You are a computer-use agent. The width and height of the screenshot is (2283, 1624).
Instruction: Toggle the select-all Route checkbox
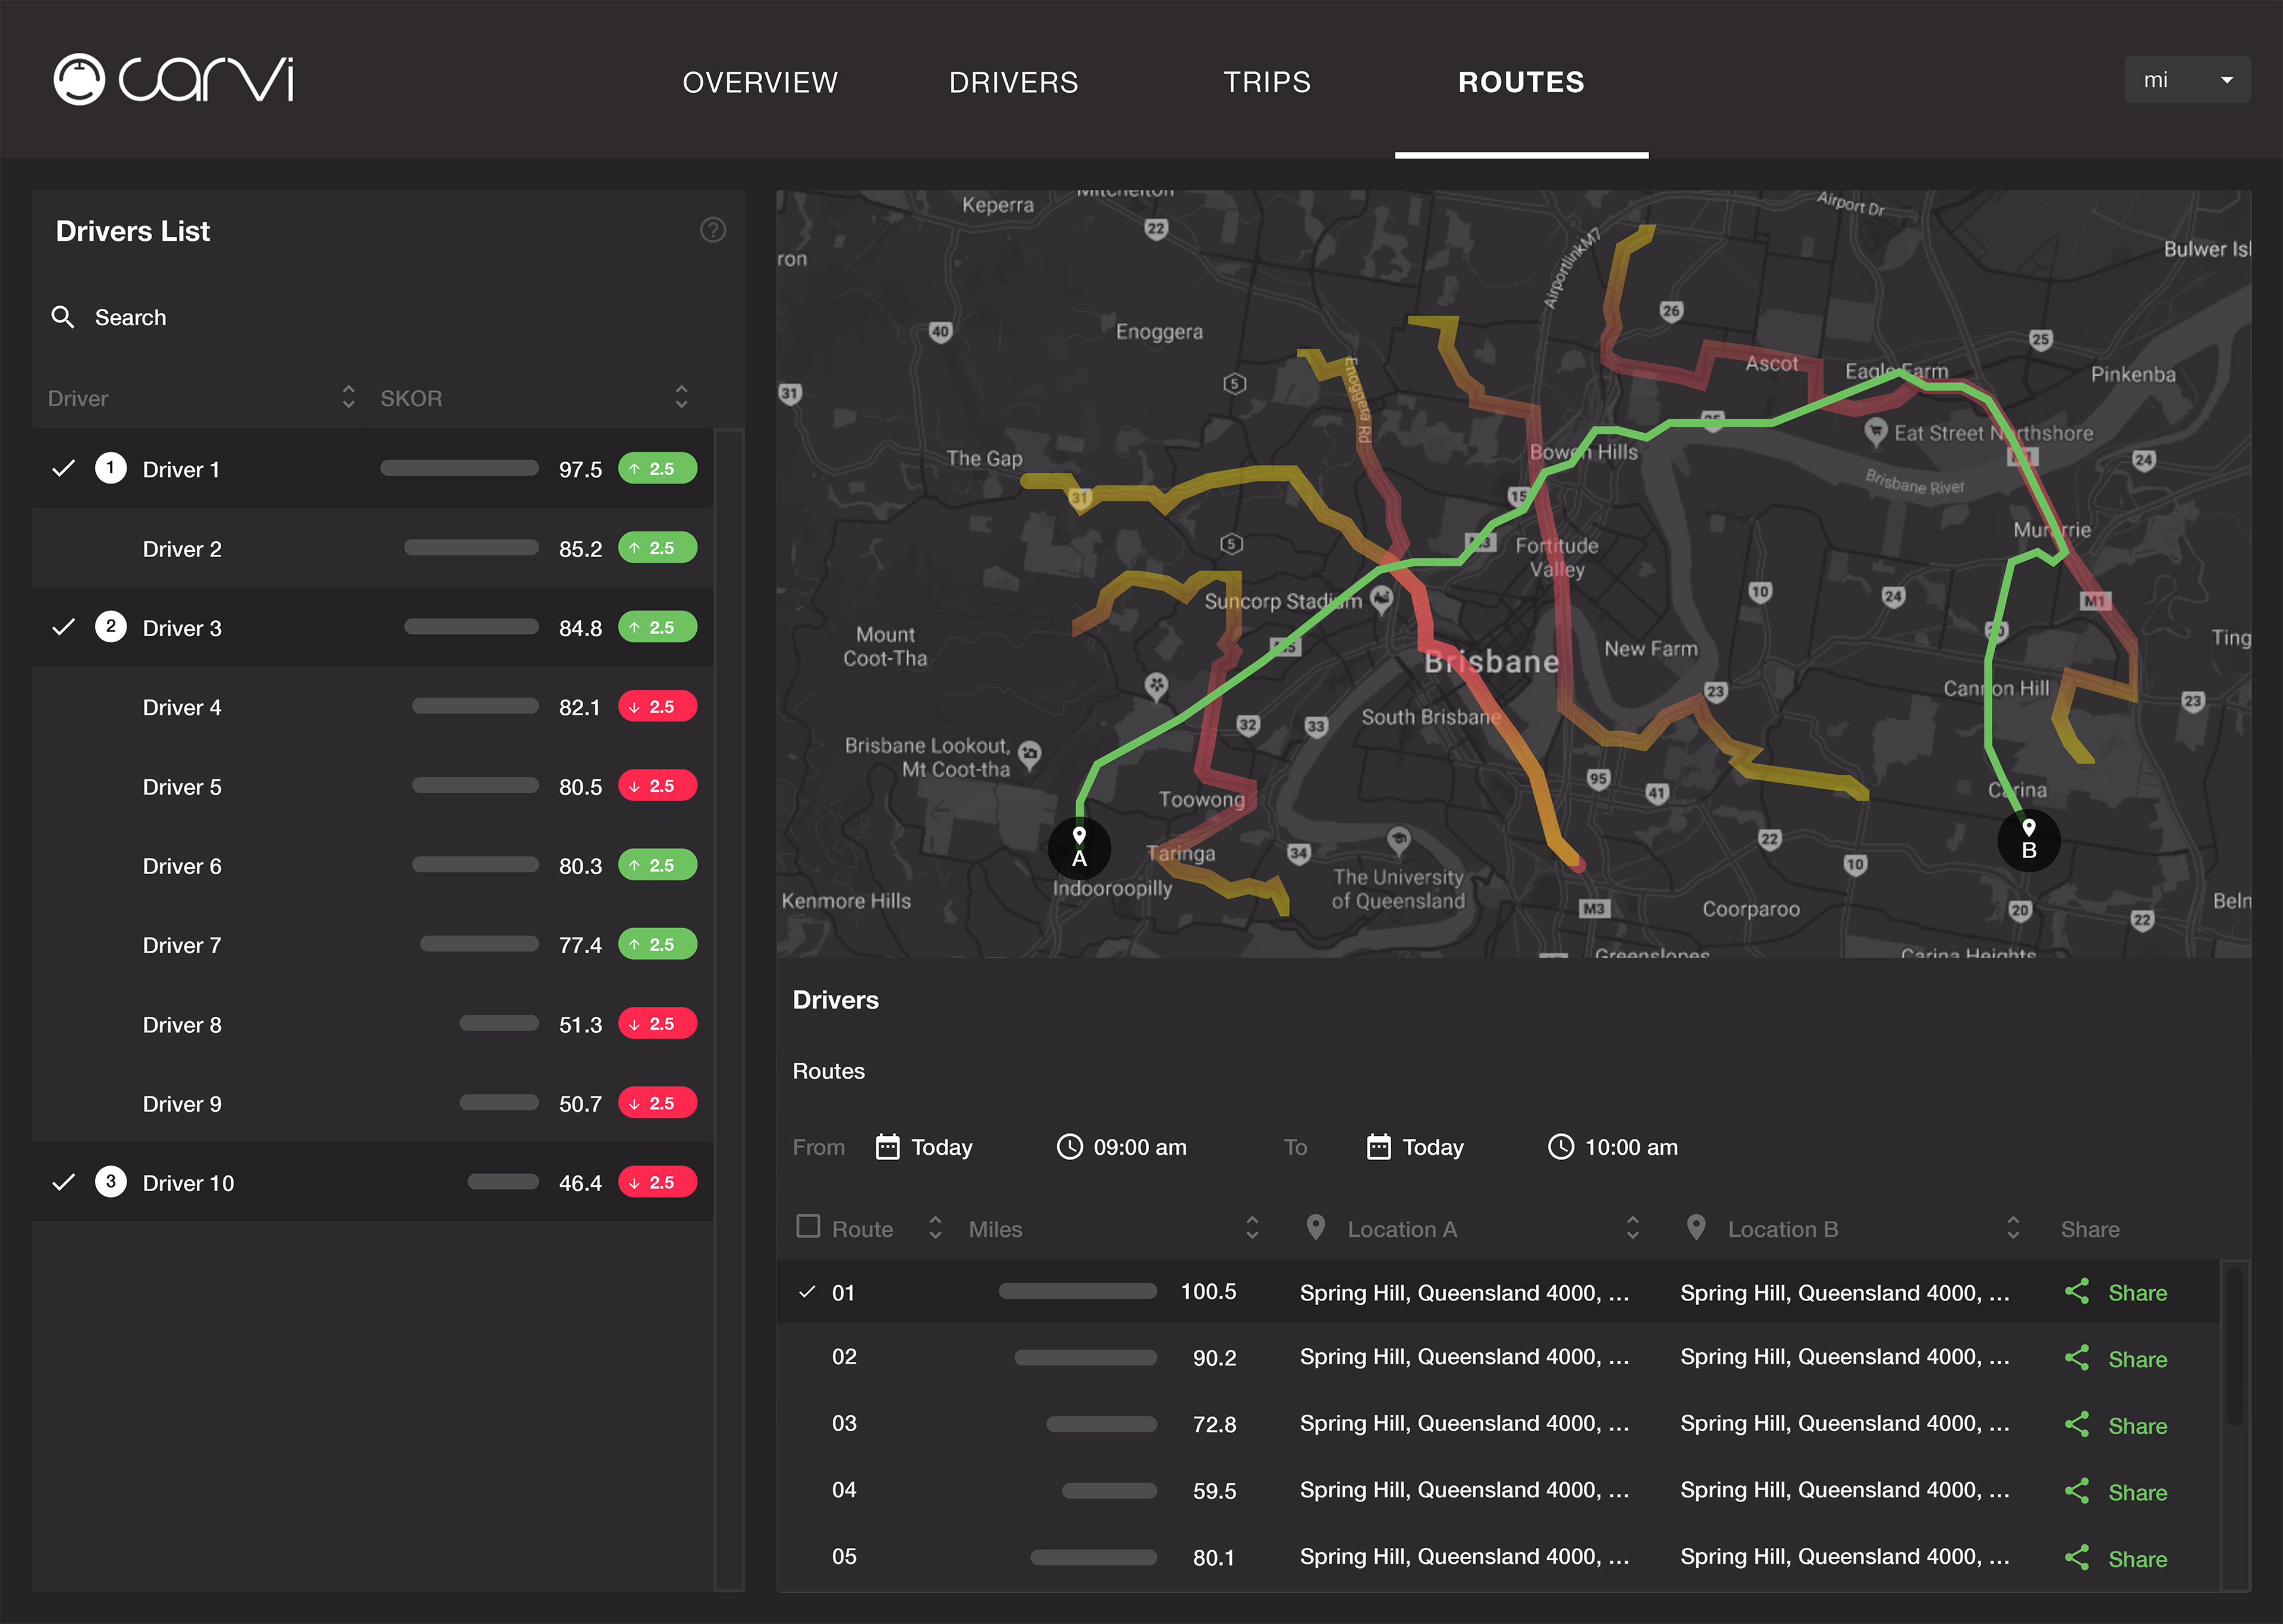807,1226
